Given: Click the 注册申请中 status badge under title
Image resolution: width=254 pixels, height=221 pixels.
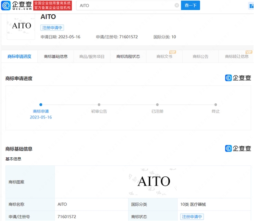Looking at the screenshot, I should click(52, 27).
